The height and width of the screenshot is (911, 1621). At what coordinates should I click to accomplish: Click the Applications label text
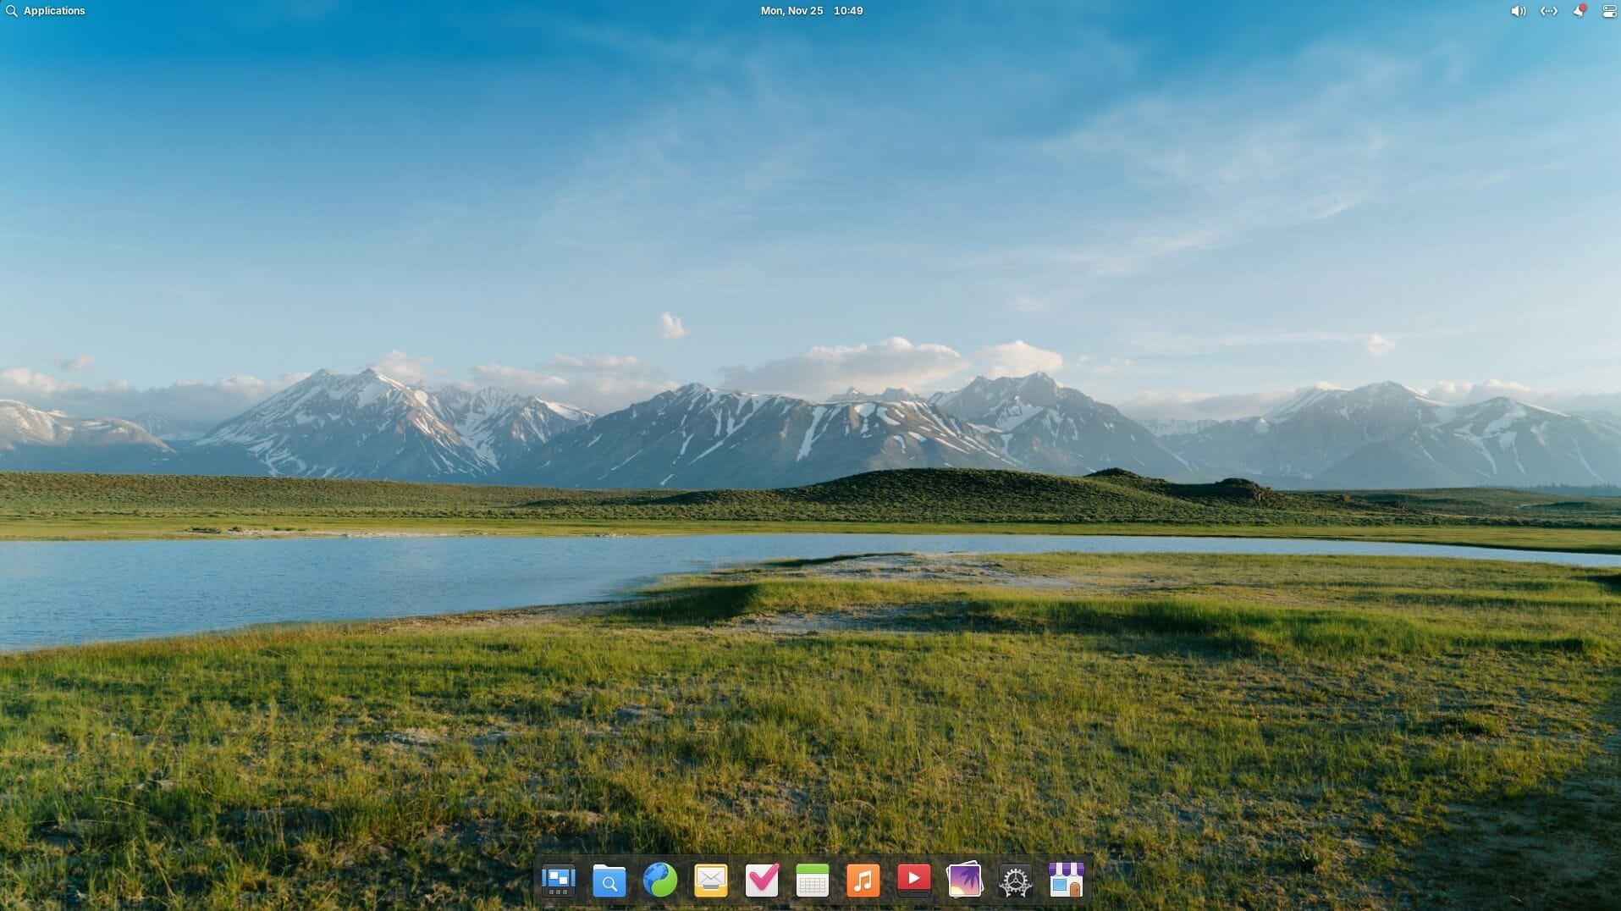pyautogui.click(x=54, y=10)
